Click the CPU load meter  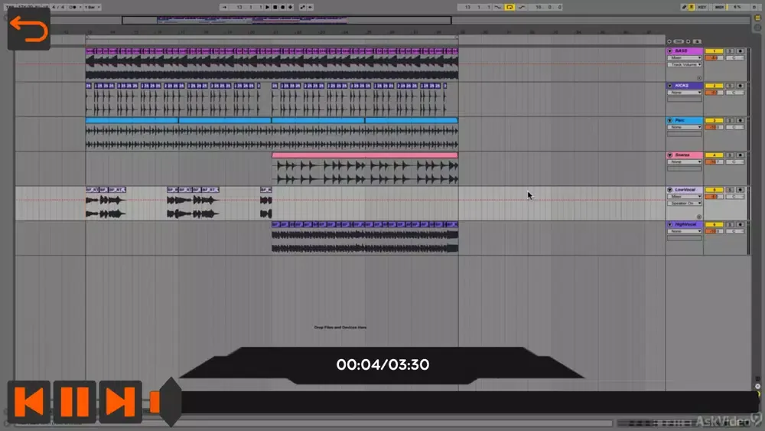(x=738, y=8)
